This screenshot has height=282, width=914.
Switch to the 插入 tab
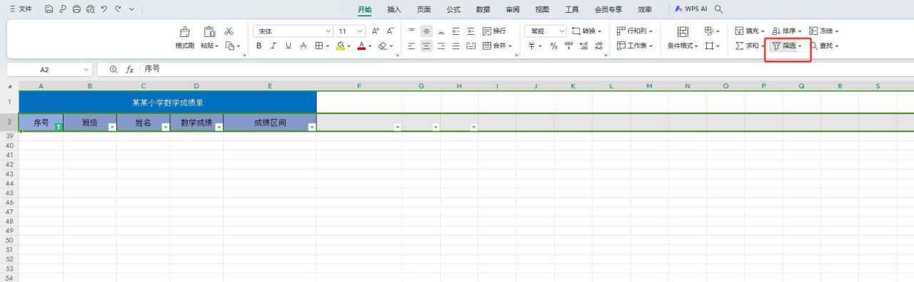pos(394,9)
